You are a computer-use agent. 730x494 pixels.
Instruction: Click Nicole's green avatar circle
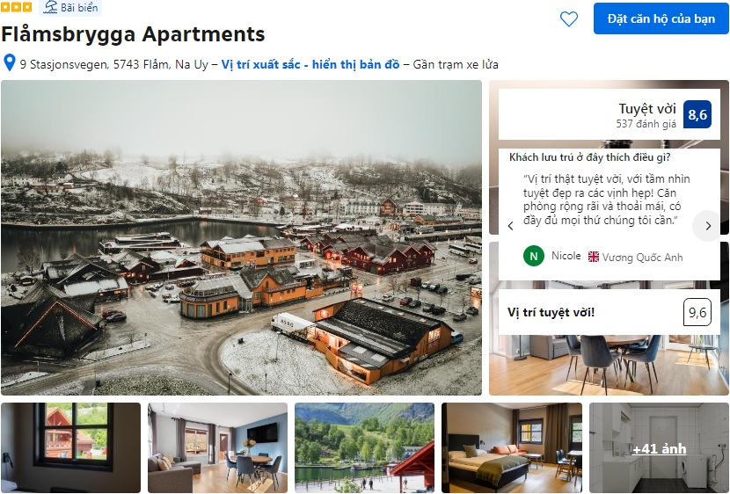point(534,256)
